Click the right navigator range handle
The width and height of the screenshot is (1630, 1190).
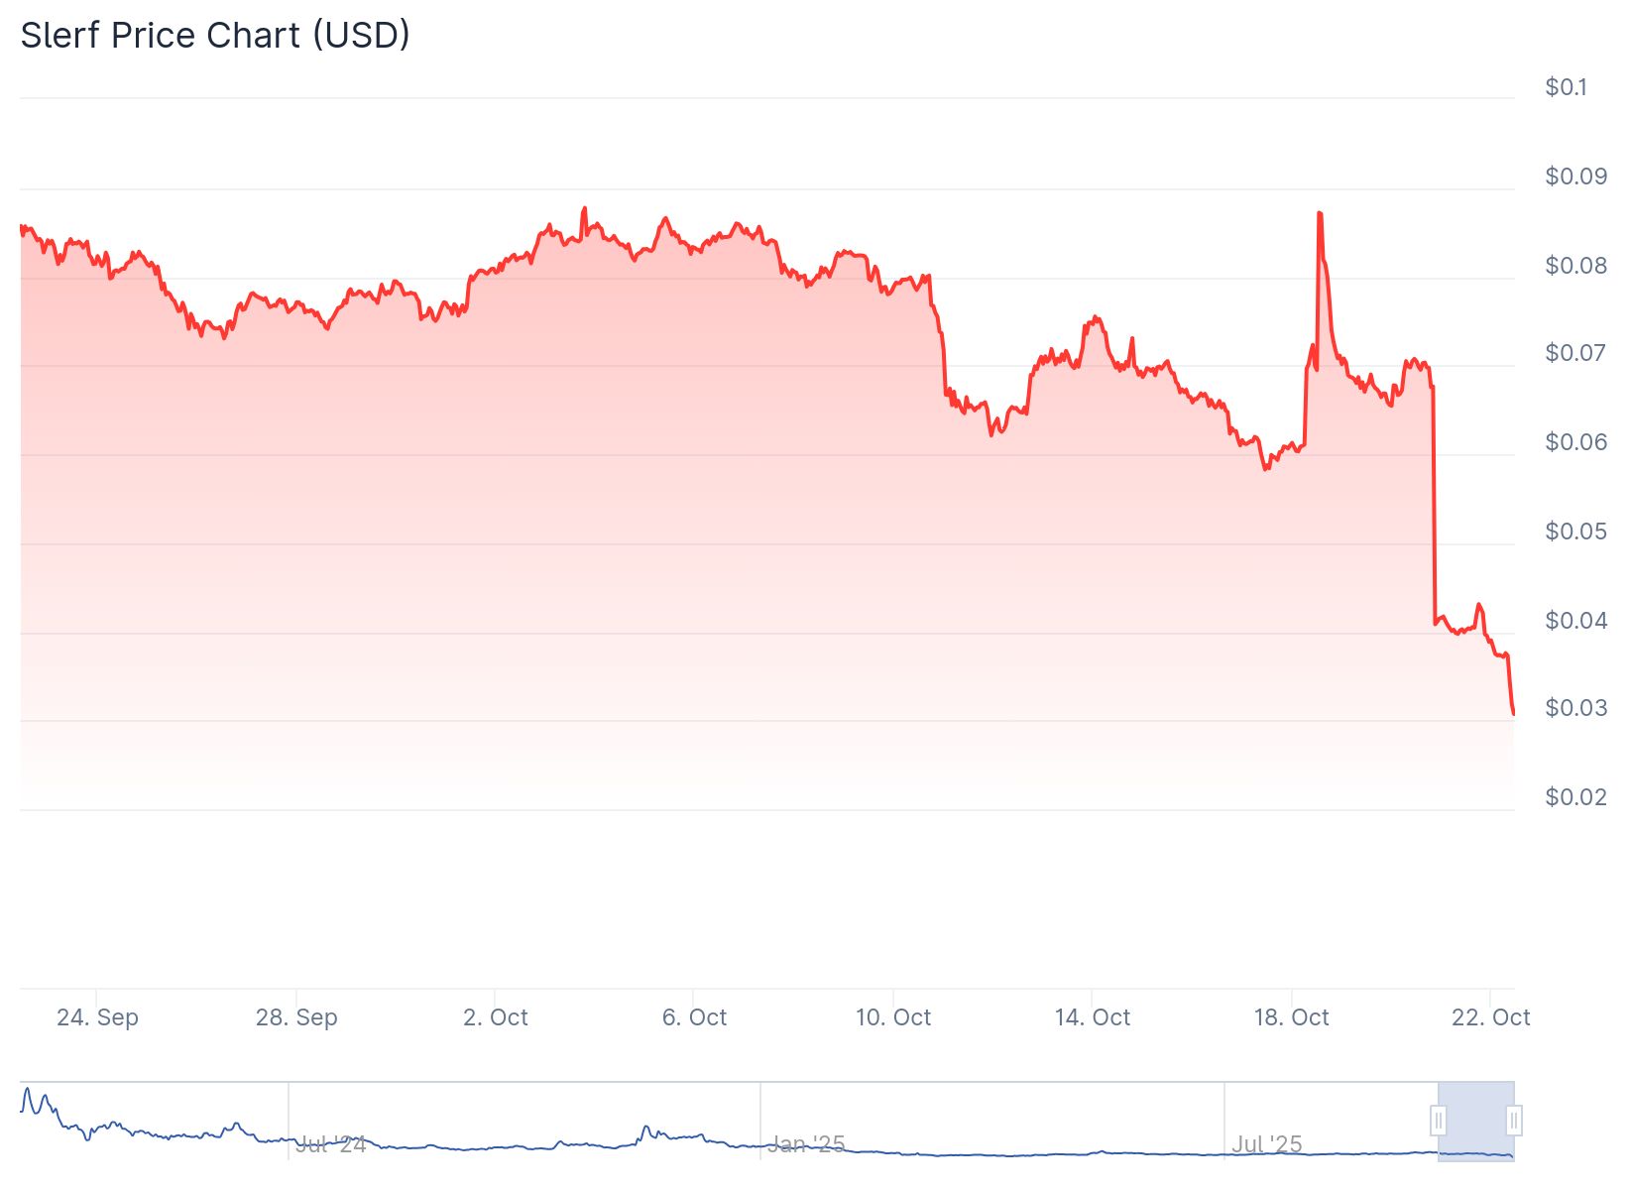pos(1514,1121)
